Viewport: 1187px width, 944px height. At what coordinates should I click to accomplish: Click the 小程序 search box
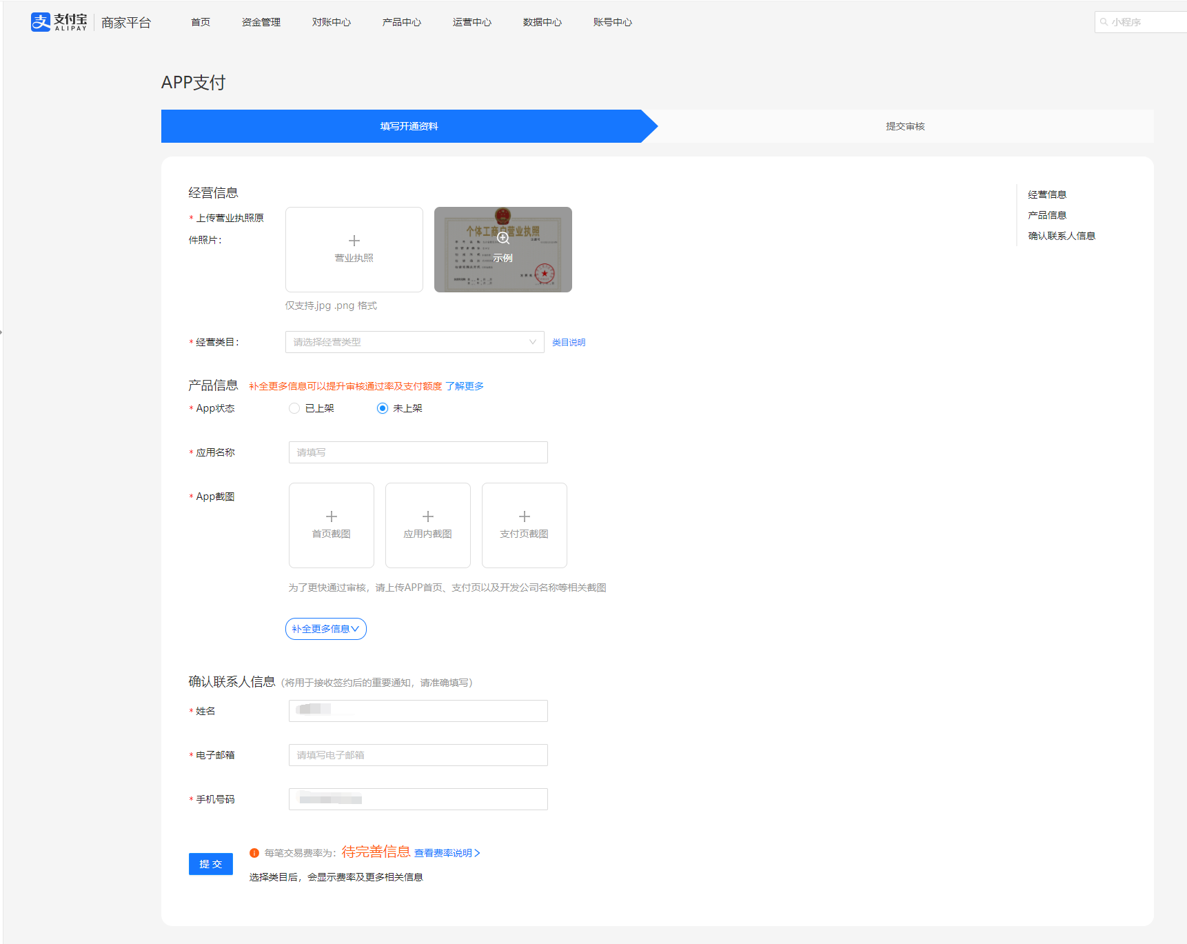coord(1141,22)
